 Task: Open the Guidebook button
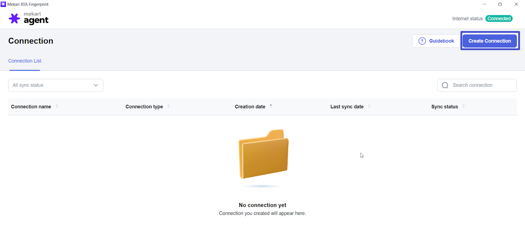[436, 41]
